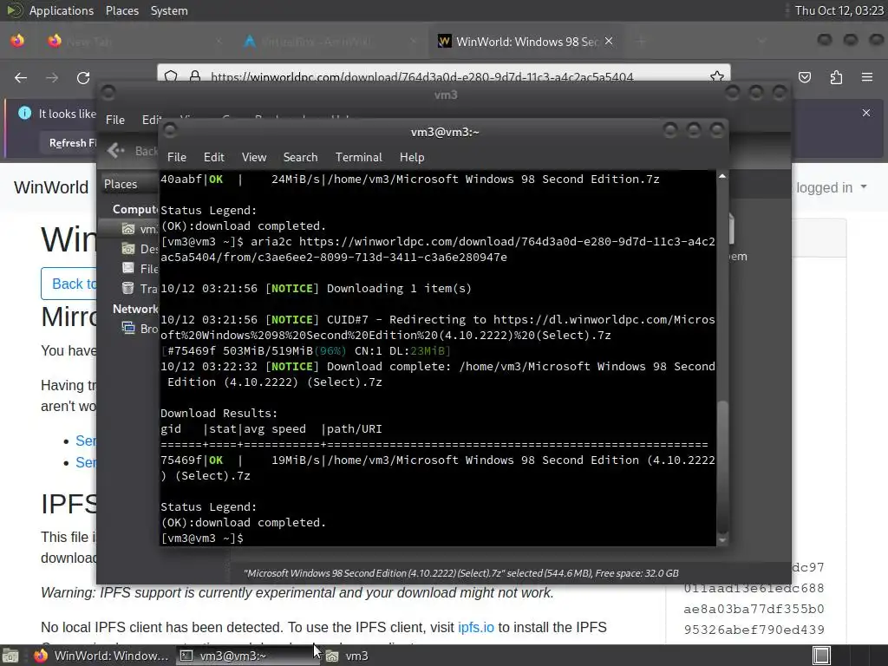Open the terminal View menu

pos(254,158)
